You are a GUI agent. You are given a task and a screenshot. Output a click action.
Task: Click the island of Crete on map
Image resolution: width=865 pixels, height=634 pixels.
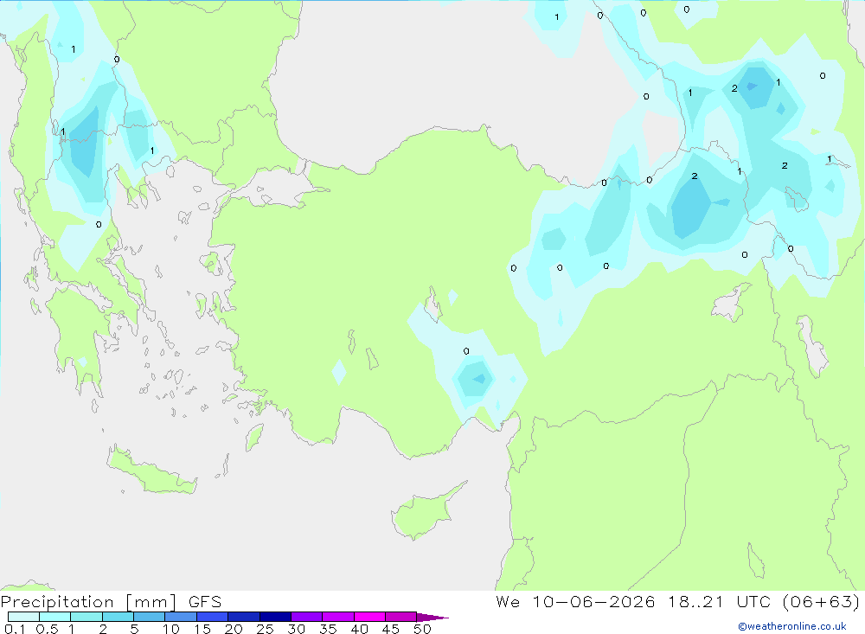click(151, 470)
